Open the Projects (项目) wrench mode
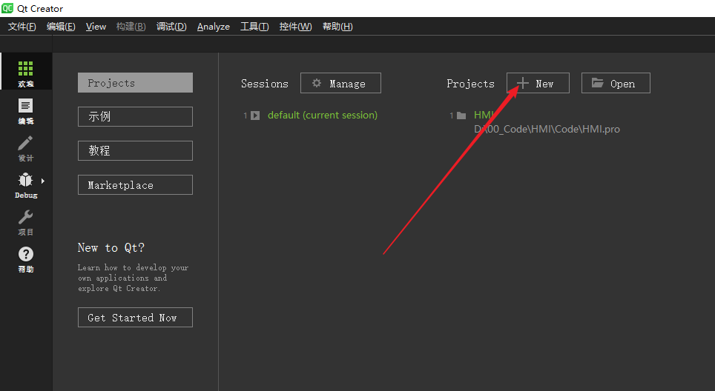 (25, 222)
